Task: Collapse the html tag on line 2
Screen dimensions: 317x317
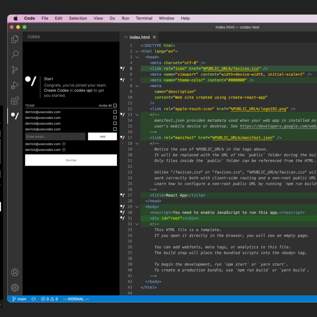Action: click(x=137, y=52)
